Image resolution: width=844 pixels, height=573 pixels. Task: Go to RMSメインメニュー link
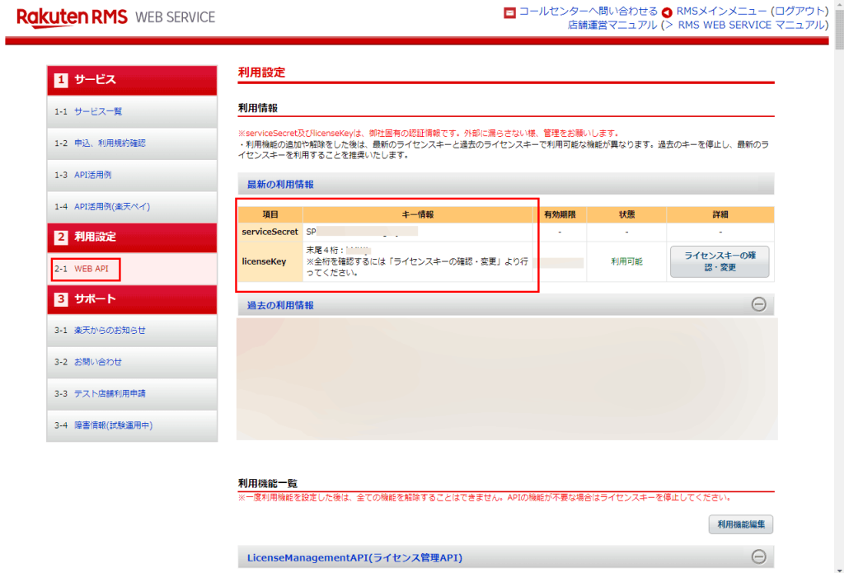tap(721, 12)
